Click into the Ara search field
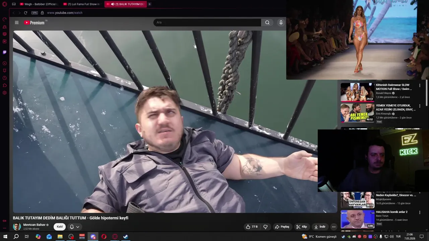This screenshot has width=429, height=241. [207, 22]
